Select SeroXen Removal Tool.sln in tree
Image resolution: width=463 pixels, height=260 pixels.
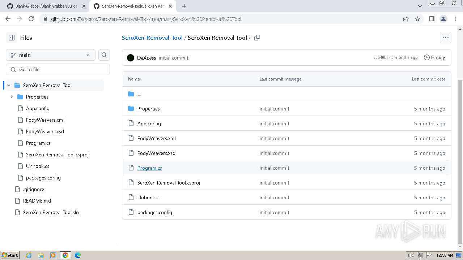pos(51,212)
